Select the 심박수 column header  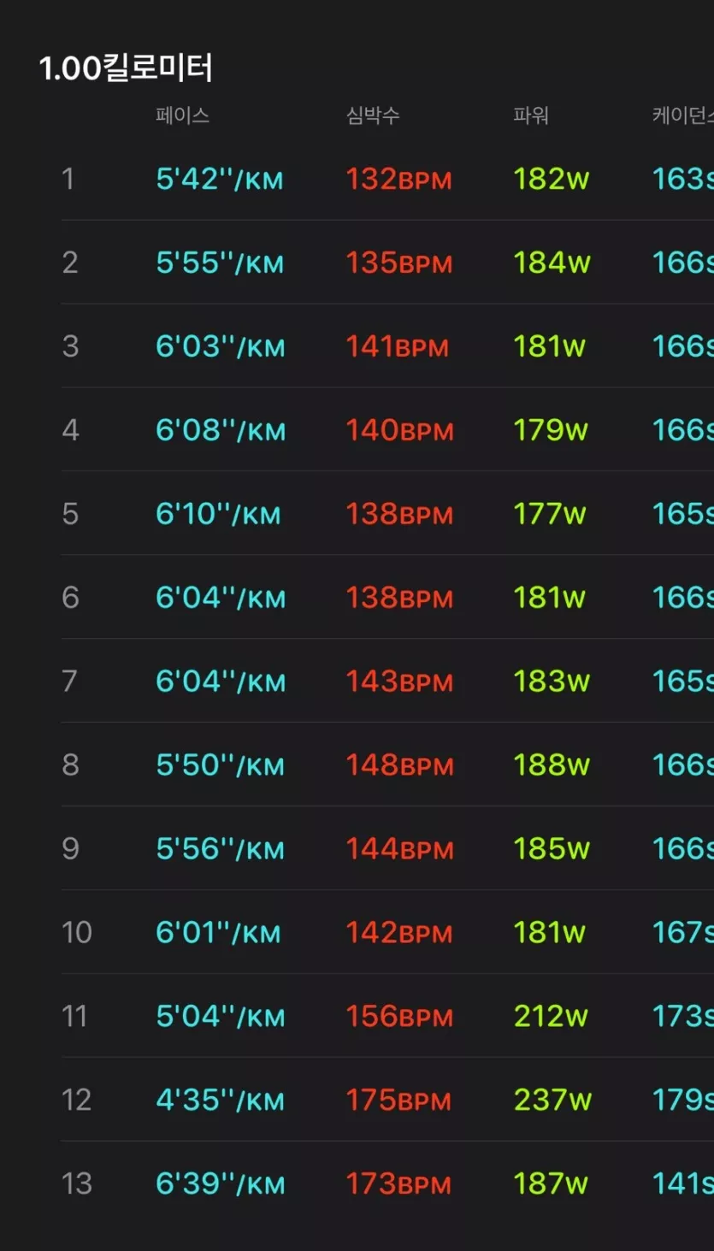[372, 115]
